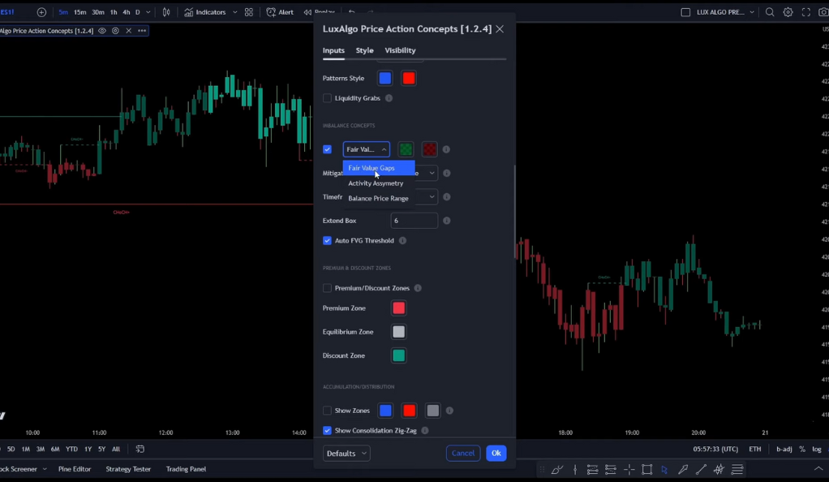Remove indicator with legend X icon
Viewport: 829px width, 482px height.
click(128, 31)
